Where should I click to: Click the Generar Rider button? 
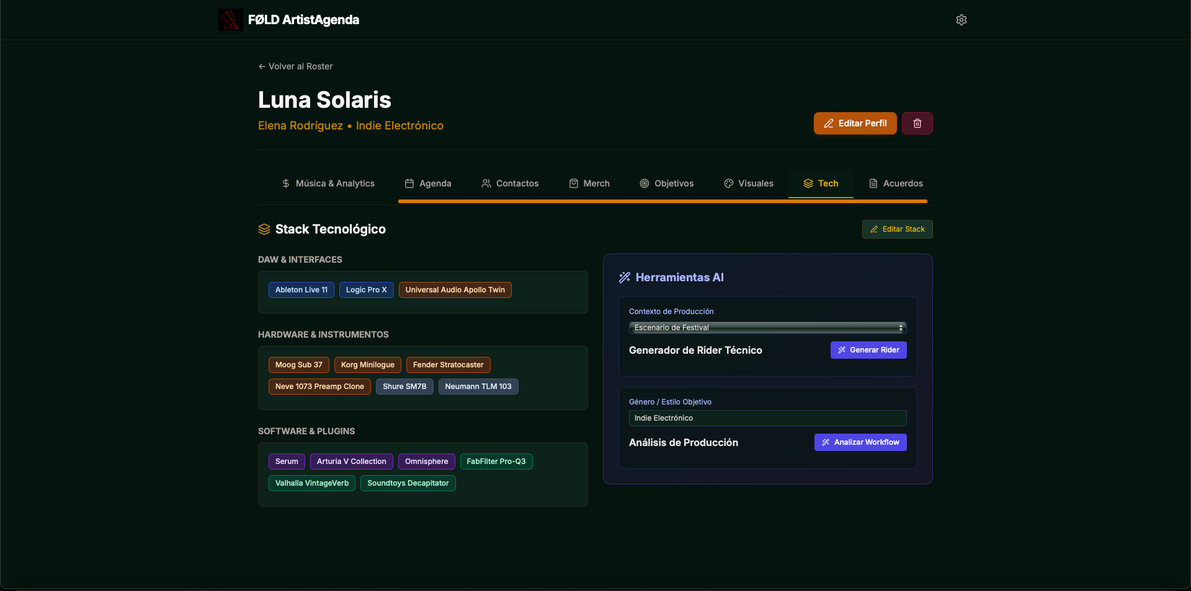pos(868,350)
